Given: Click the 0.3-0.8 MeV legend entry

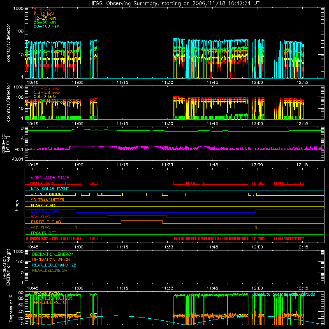Looking at the screenshot, I should 47,93.
